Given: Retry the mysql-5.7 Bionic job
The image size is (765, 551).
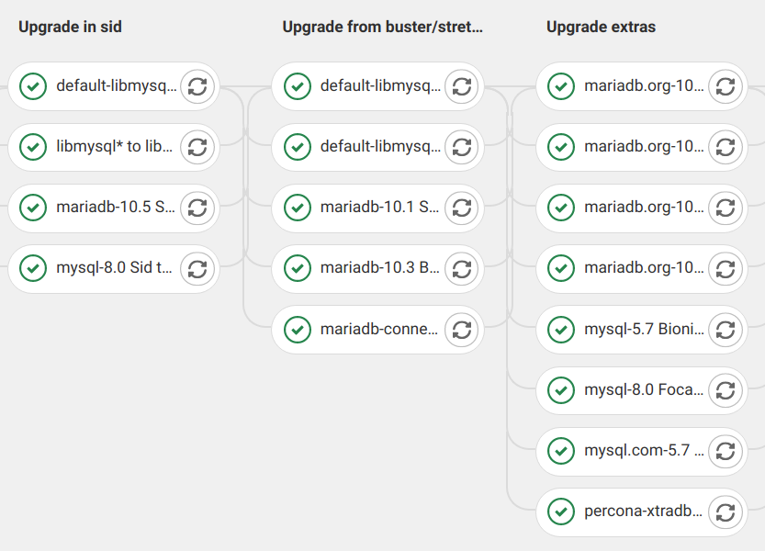Looking at the screenshot, I should tap(725, 329).
